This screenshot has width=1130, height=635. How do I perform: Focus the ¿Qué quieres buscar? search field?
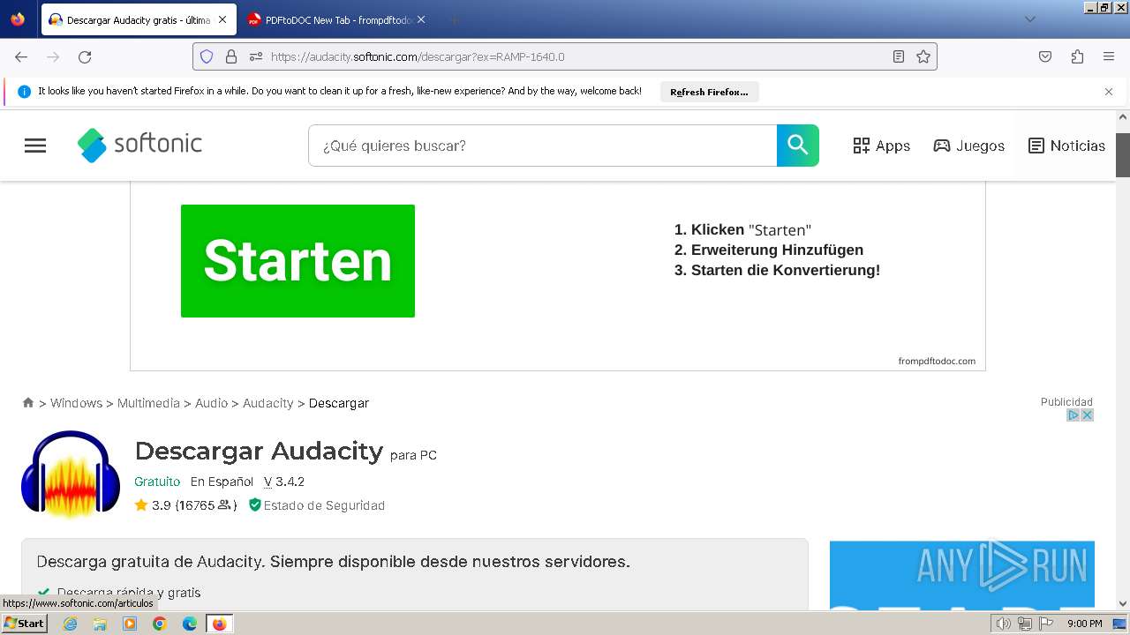click(542, 146)
